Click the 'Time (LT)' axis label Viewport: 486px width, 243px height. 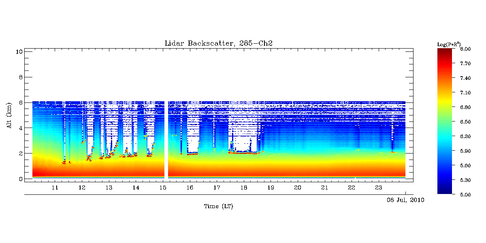coord(218,207)
